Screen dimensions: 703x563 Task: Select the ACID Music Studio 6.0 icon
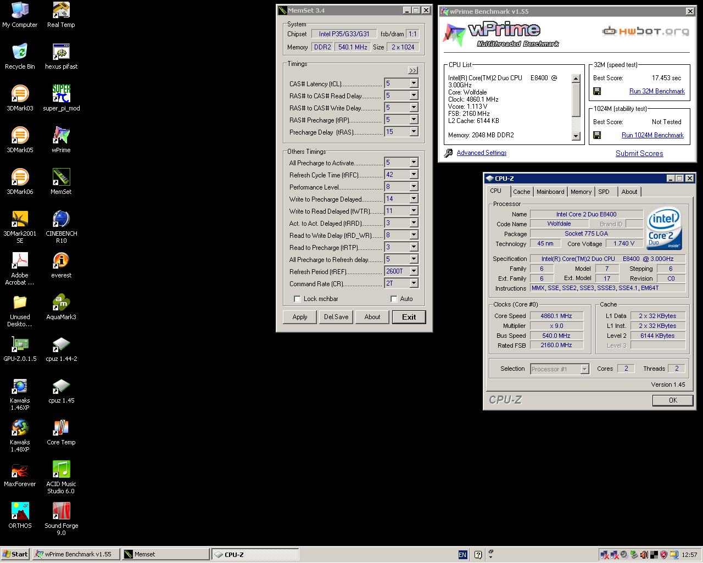(61, 478)
